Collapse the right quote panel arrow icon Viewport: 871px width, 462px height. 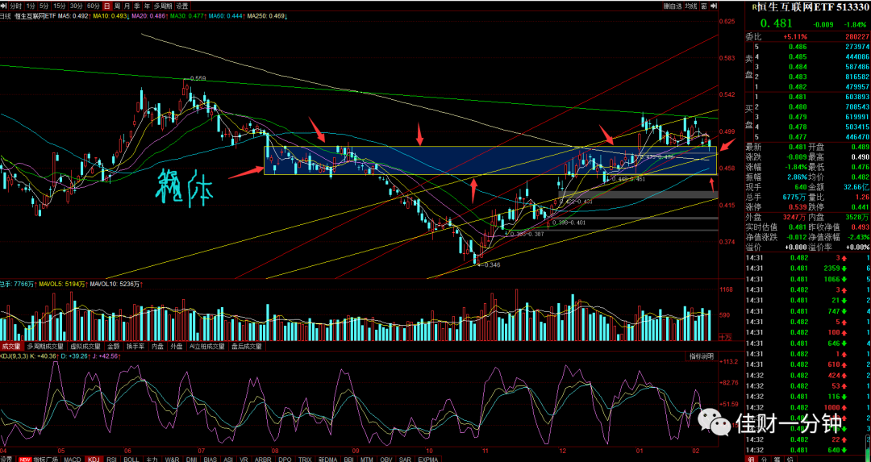coord(714,6)
